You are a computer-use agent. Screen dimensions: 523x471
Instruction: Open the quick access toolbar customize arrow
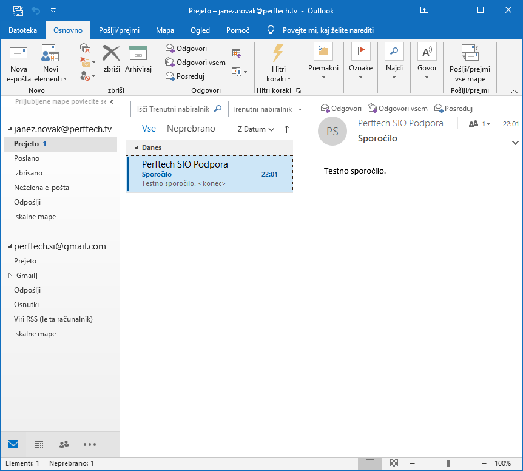(x=53, y=11)
